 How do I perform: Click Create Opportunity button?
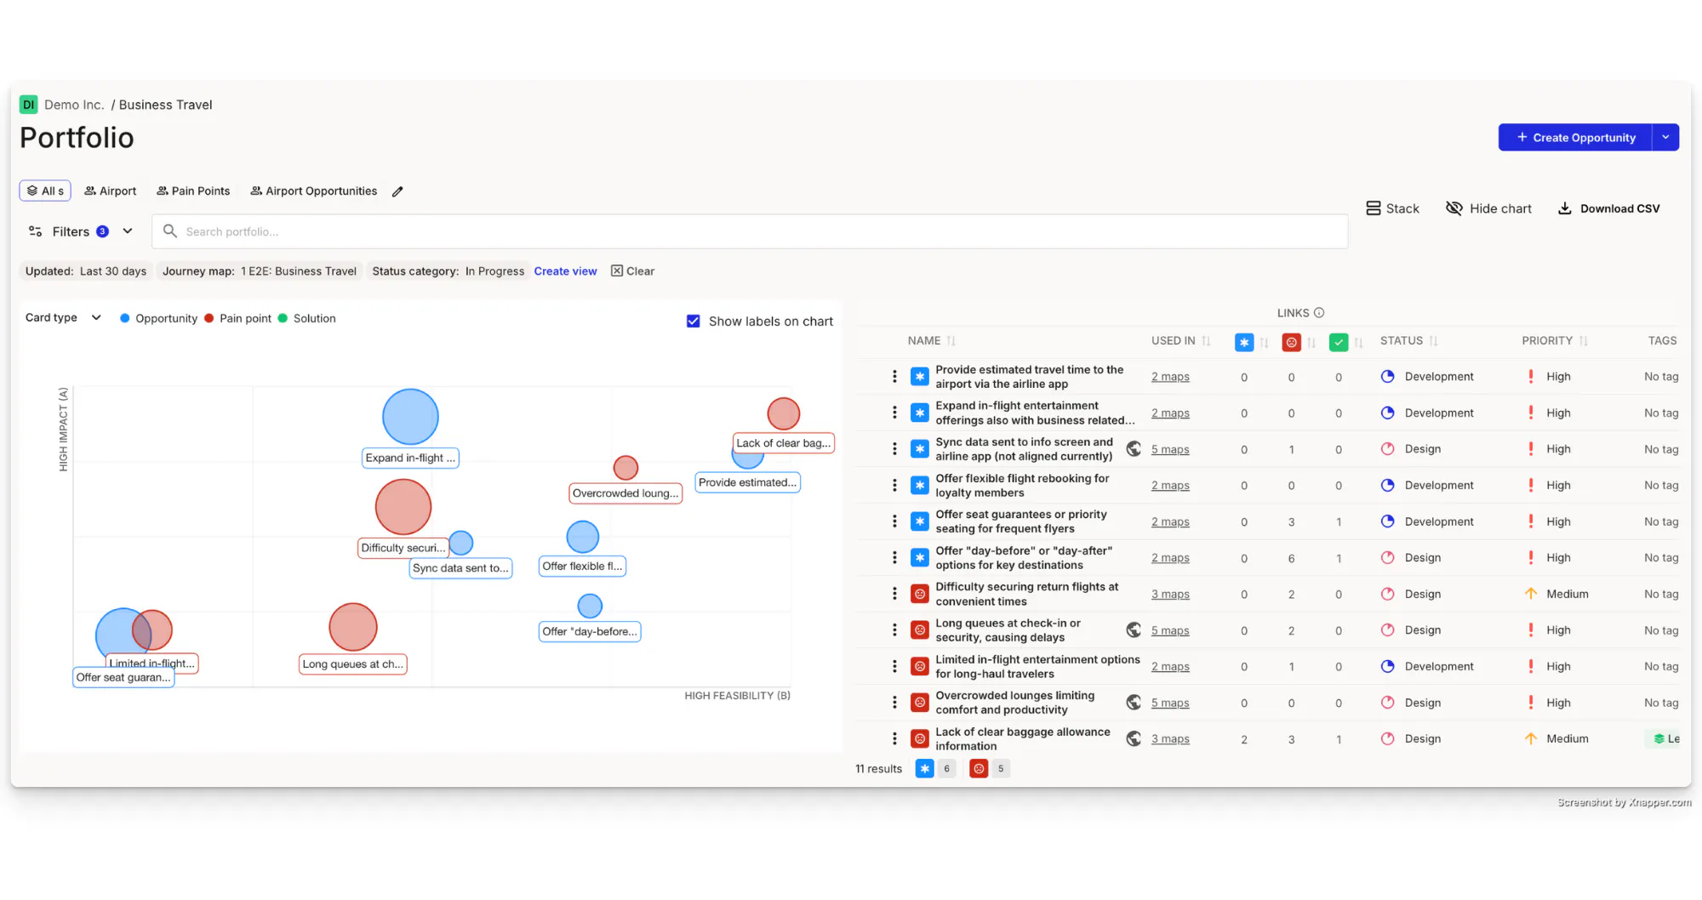pos(1575,137)
